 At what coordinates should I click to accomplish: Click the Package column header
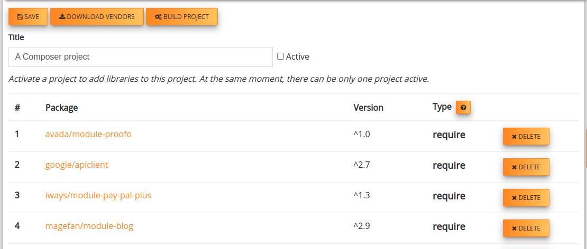point(62,108)
